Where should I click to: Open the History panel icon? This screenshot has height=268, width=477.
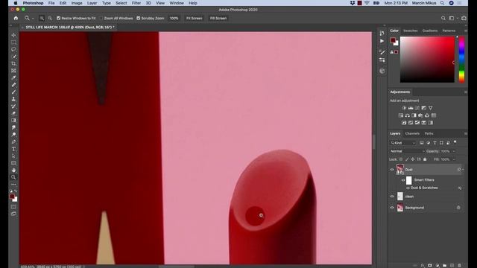pyautogui.click(x=382, y=33)
